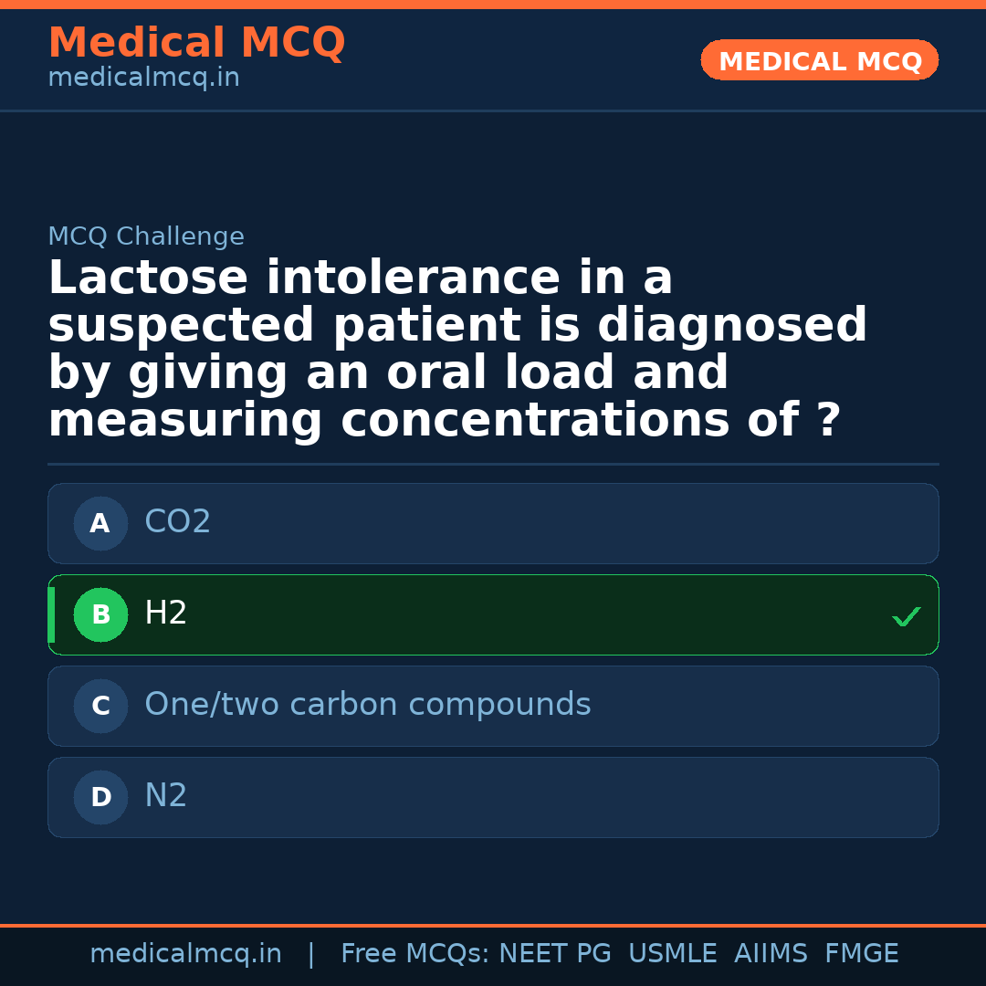
Task: Click the letter A option circle
Action: coord(100,524)
